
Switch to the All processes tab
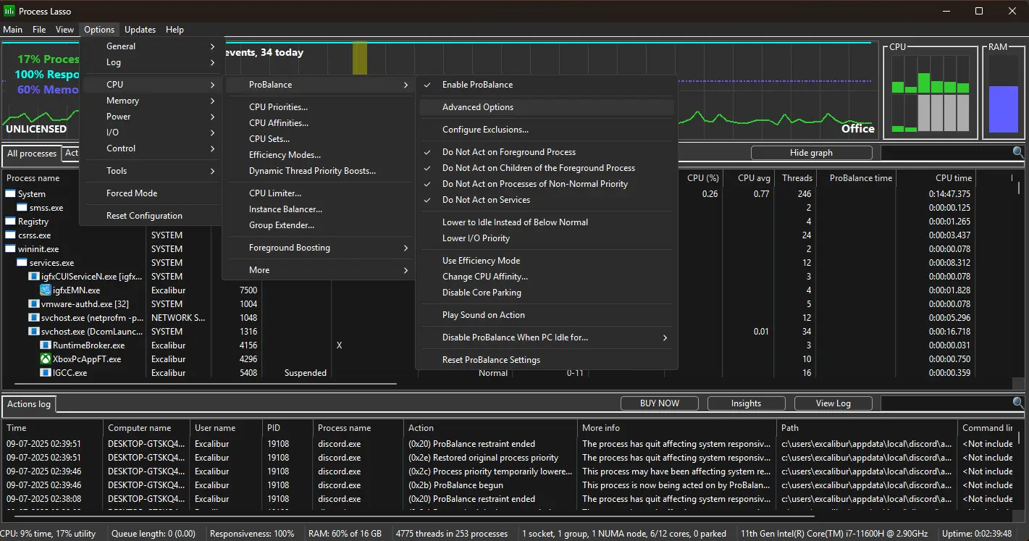(32, 154)
